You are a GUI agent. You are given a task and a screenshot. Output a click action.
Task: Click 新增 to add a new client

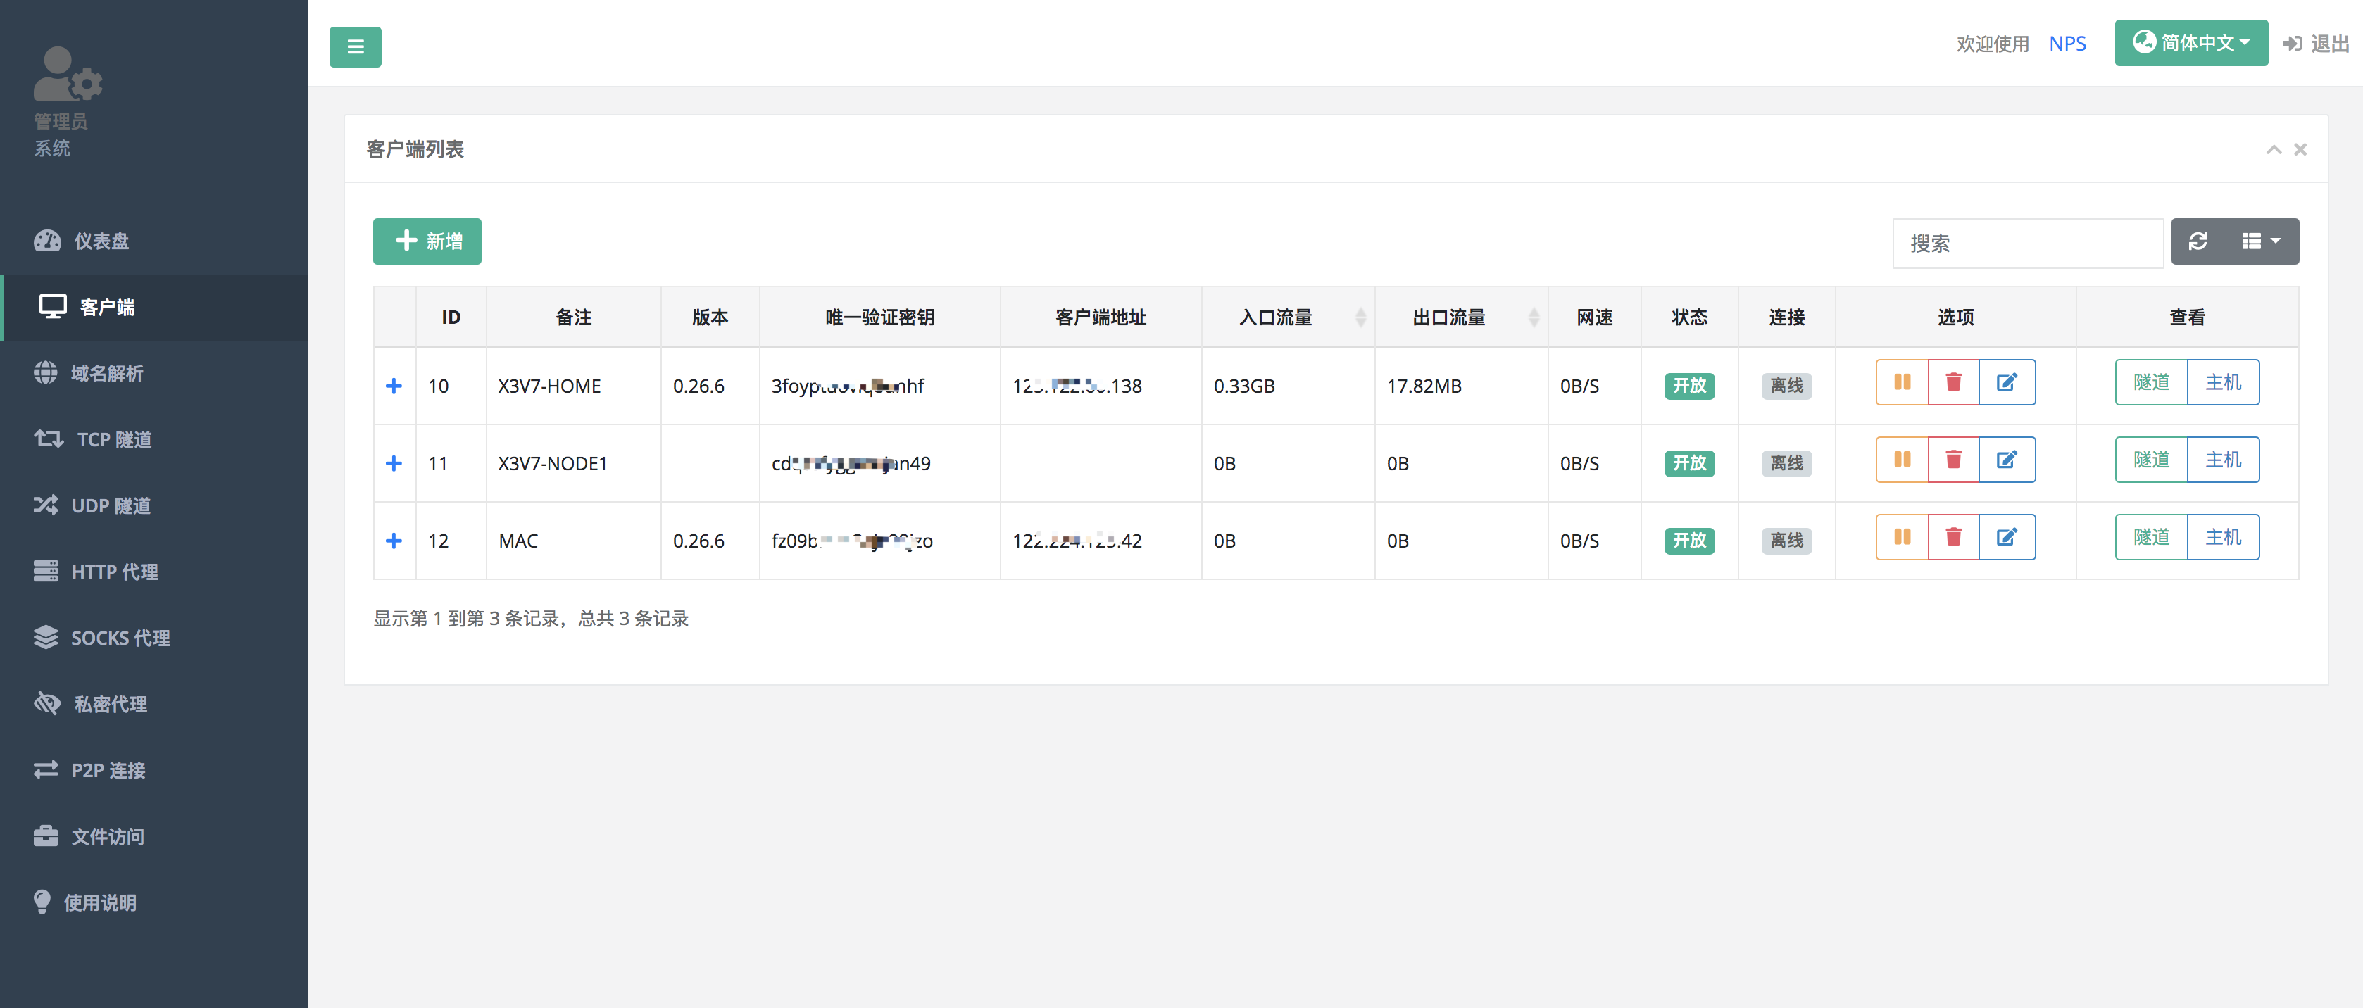pos(427,241)
